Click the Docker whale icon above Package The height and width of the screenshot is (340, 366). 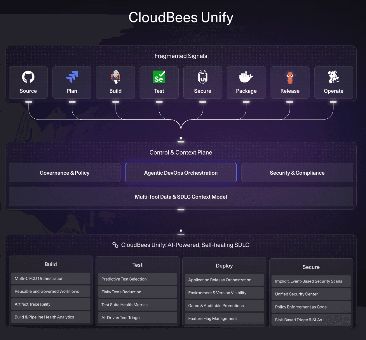[x=246, y=77]
